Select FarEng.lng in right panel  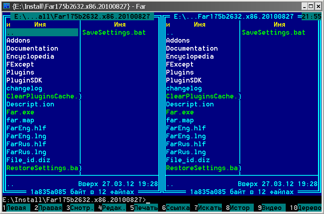pos(186,136)
